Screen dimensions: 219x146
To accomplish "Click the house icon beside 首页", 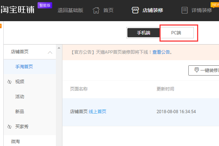I will point(96,10).
